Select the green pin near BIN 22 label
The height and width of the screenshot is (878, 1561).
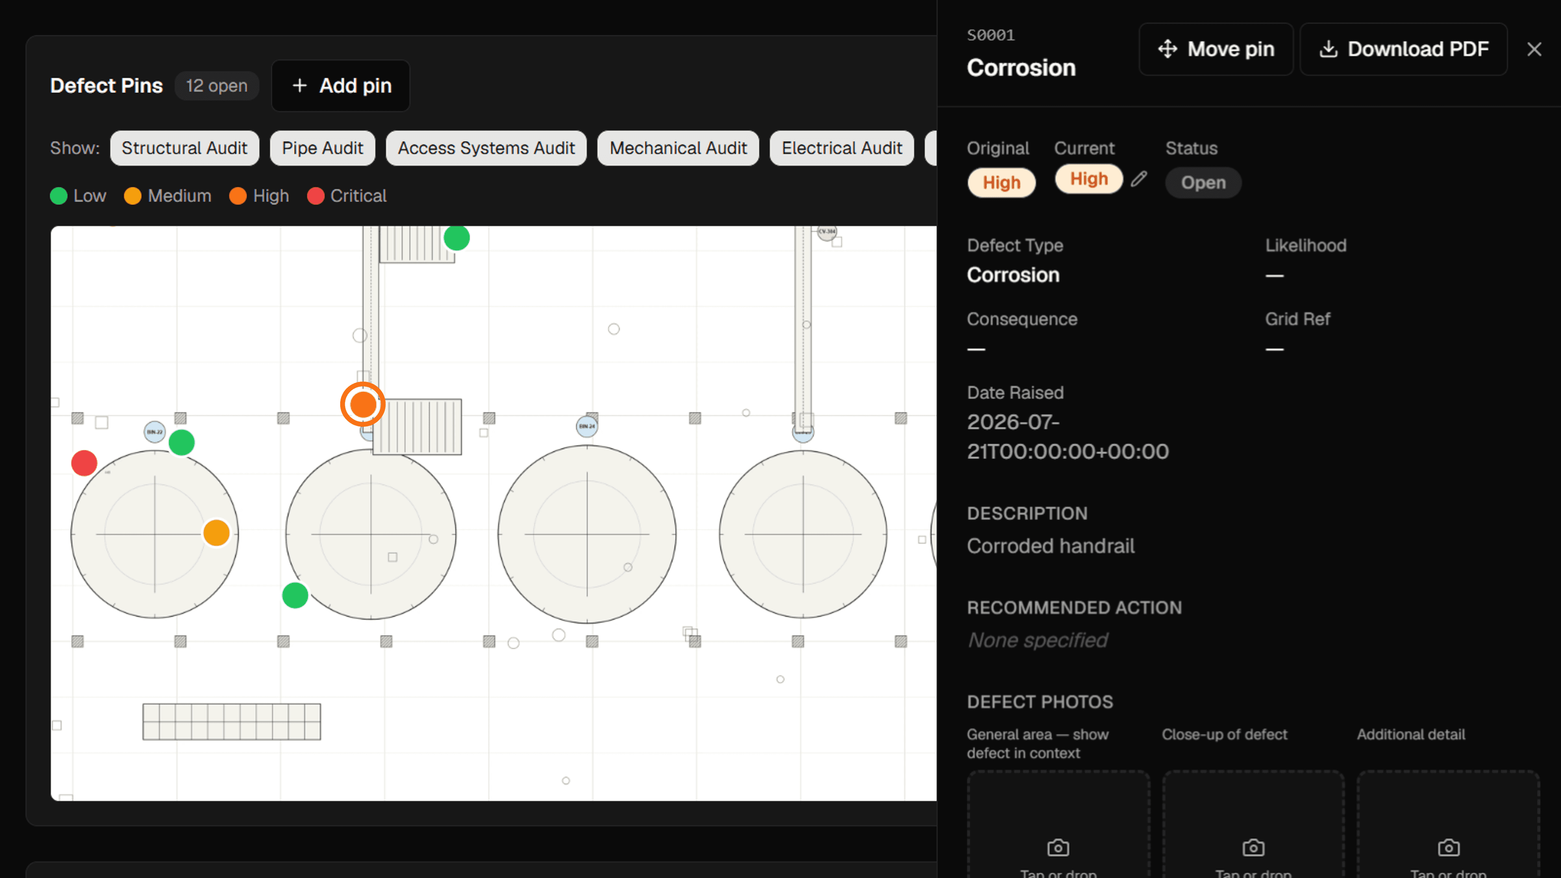(x=182, y=442)
